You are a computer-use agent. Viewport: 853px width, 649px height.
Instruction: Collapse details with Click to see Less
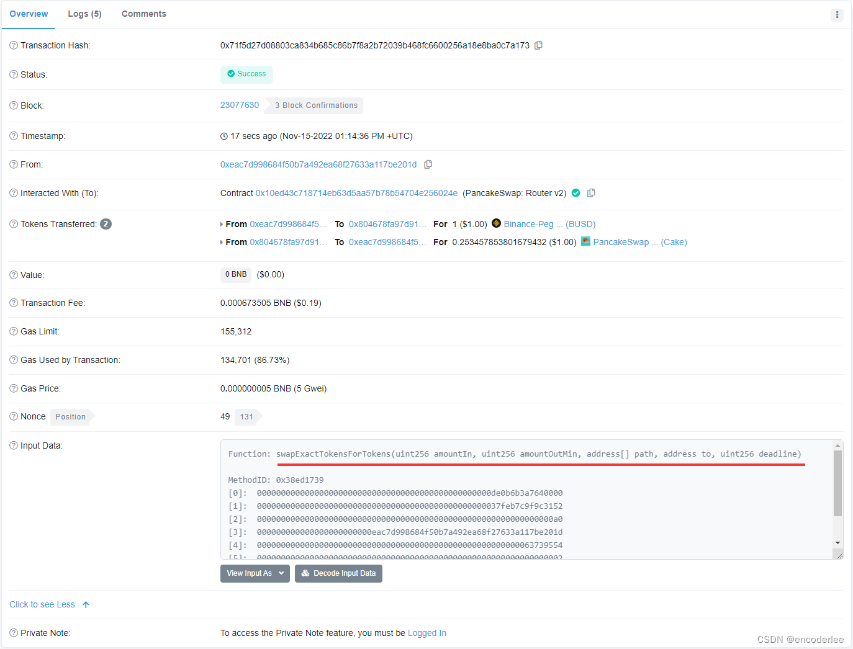pos(49,604)
